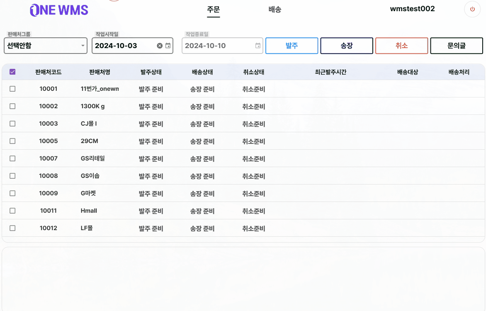Viewport: 486px width, 311px height.
Task: Click the 판매처코드 column header
Action: tap(49, 72)
